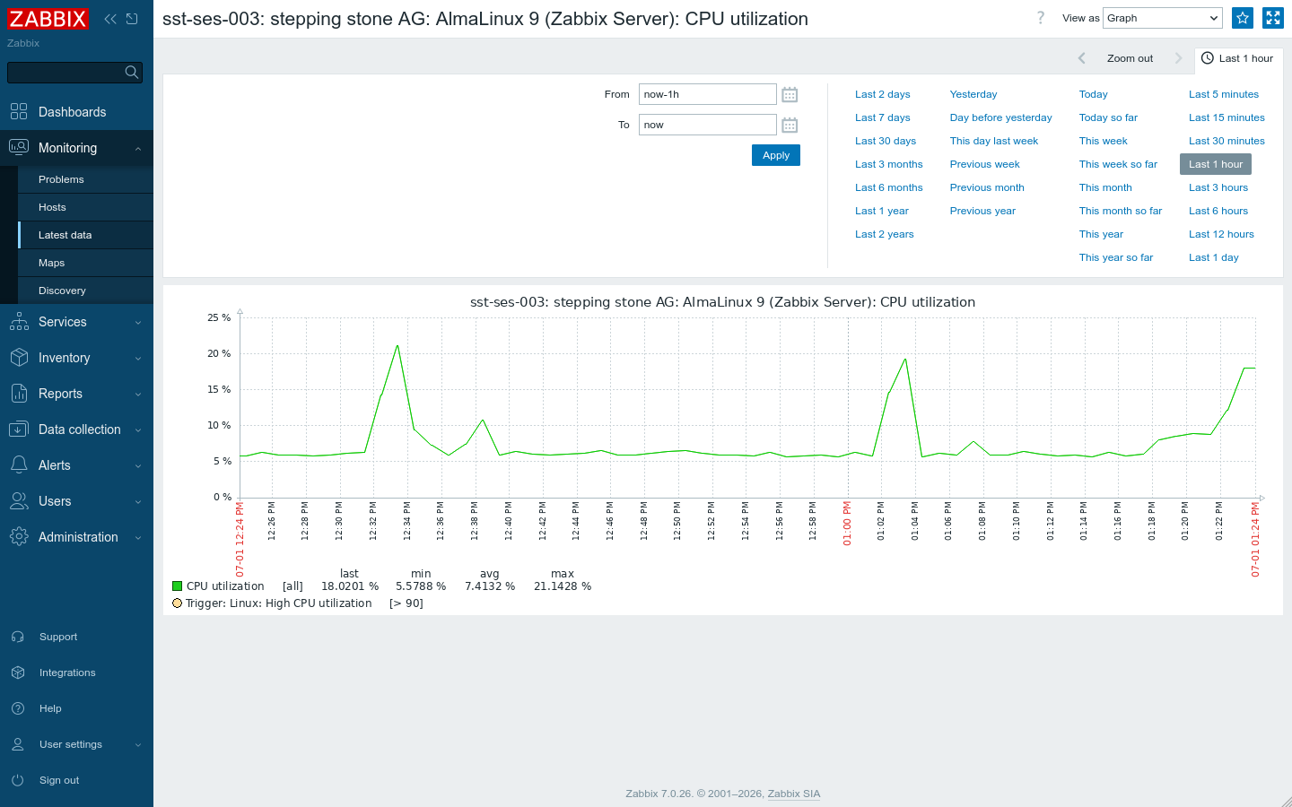Open Support via headset icon

18,637
